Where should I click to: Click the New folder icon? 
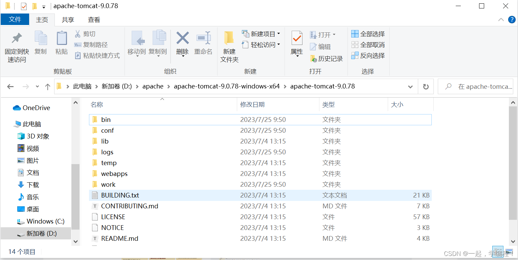pyautogui.click(x=229, y=38)
